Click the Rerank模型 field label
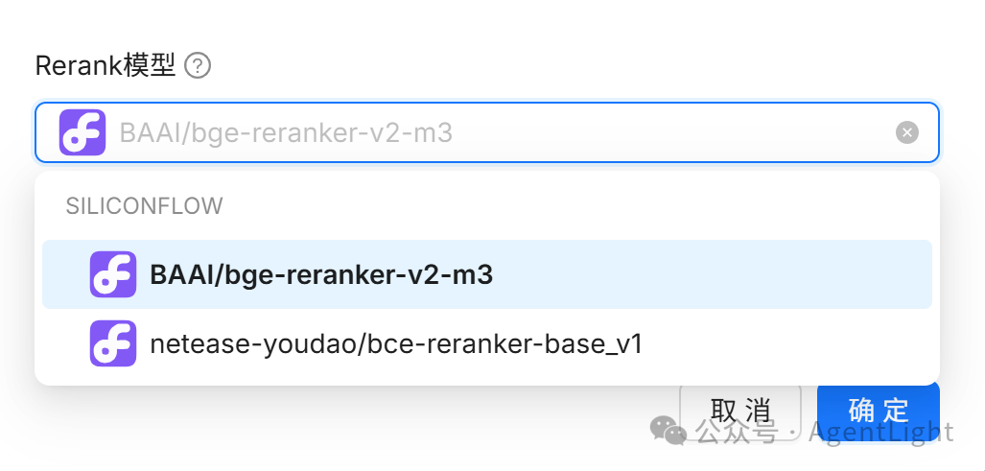 [x=105, y=66]
